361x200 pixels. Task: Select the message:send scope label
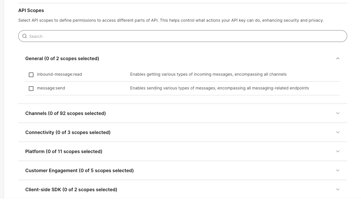pyautogui.click(x=51, y=88)
